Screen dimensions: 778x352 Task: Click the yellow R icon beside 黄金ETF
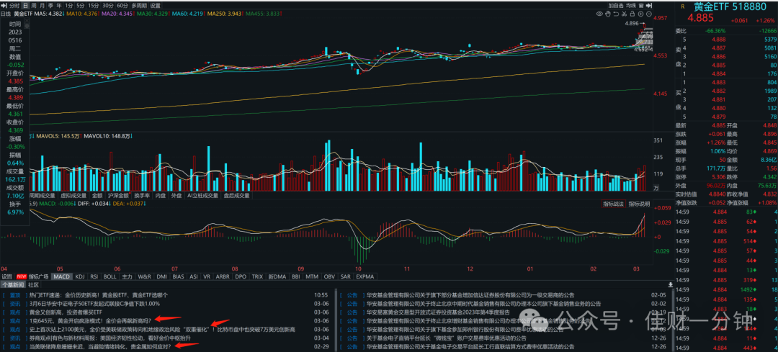(x=682, y=6)
